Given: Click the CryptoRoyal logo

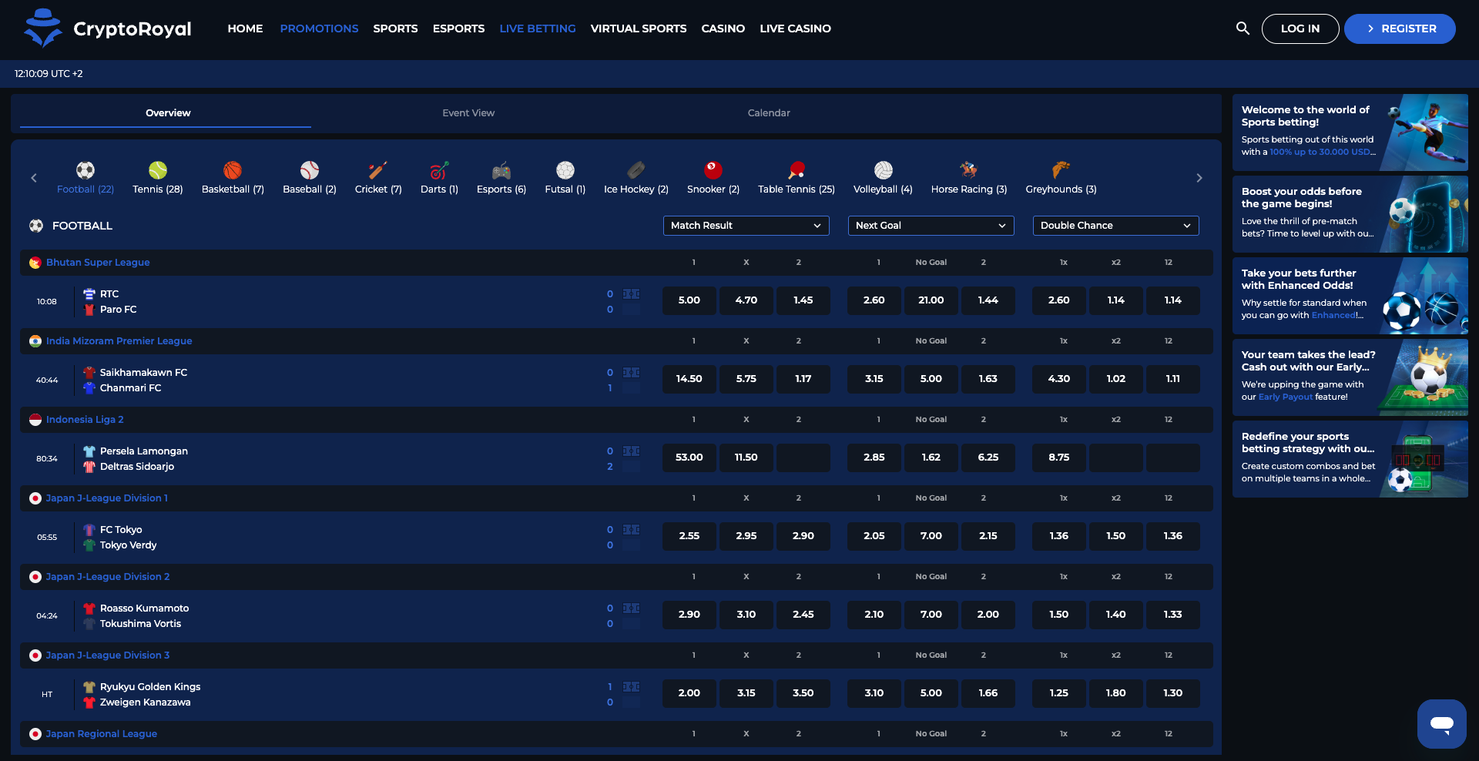Looking at the screenshot, I should click(x=108, y=28).
